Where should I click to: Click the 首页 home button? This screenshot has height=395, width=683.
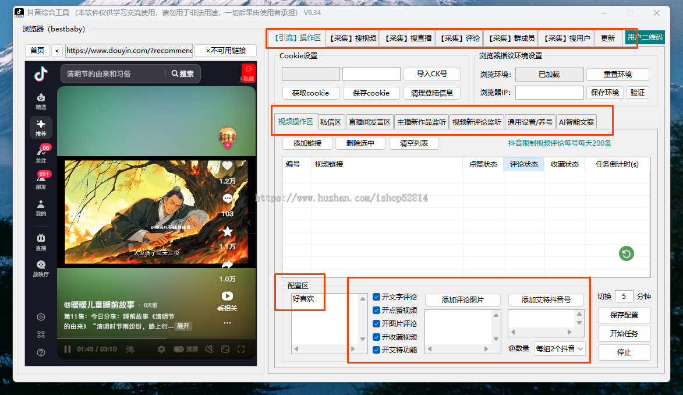pos(37,51)
